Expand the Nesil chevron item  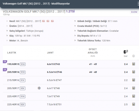(x=7, y=21)
